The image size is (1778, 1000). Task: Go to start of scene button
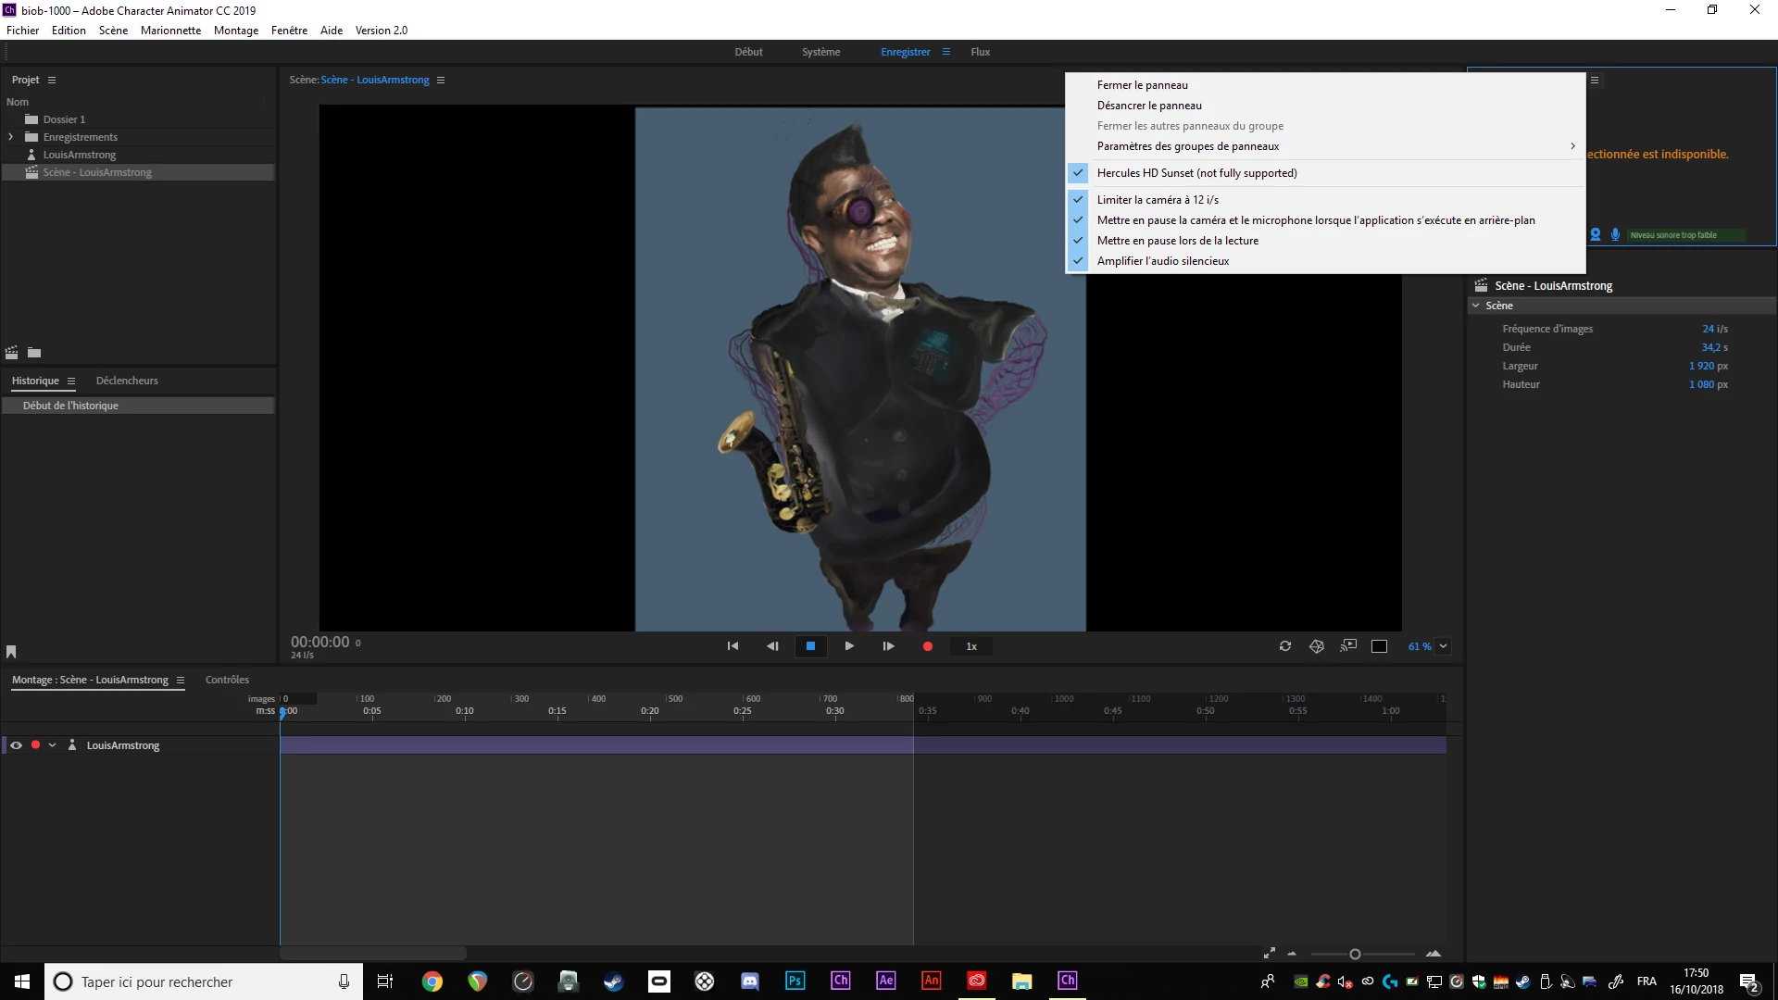click(732, 646)
